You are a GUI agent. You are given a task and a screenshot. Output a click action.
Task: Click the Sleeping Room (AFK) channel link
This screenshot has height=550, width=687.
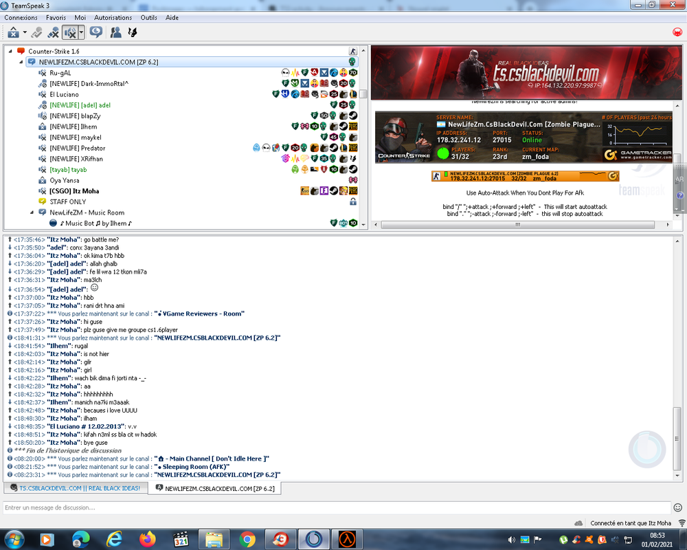(192, 467)
